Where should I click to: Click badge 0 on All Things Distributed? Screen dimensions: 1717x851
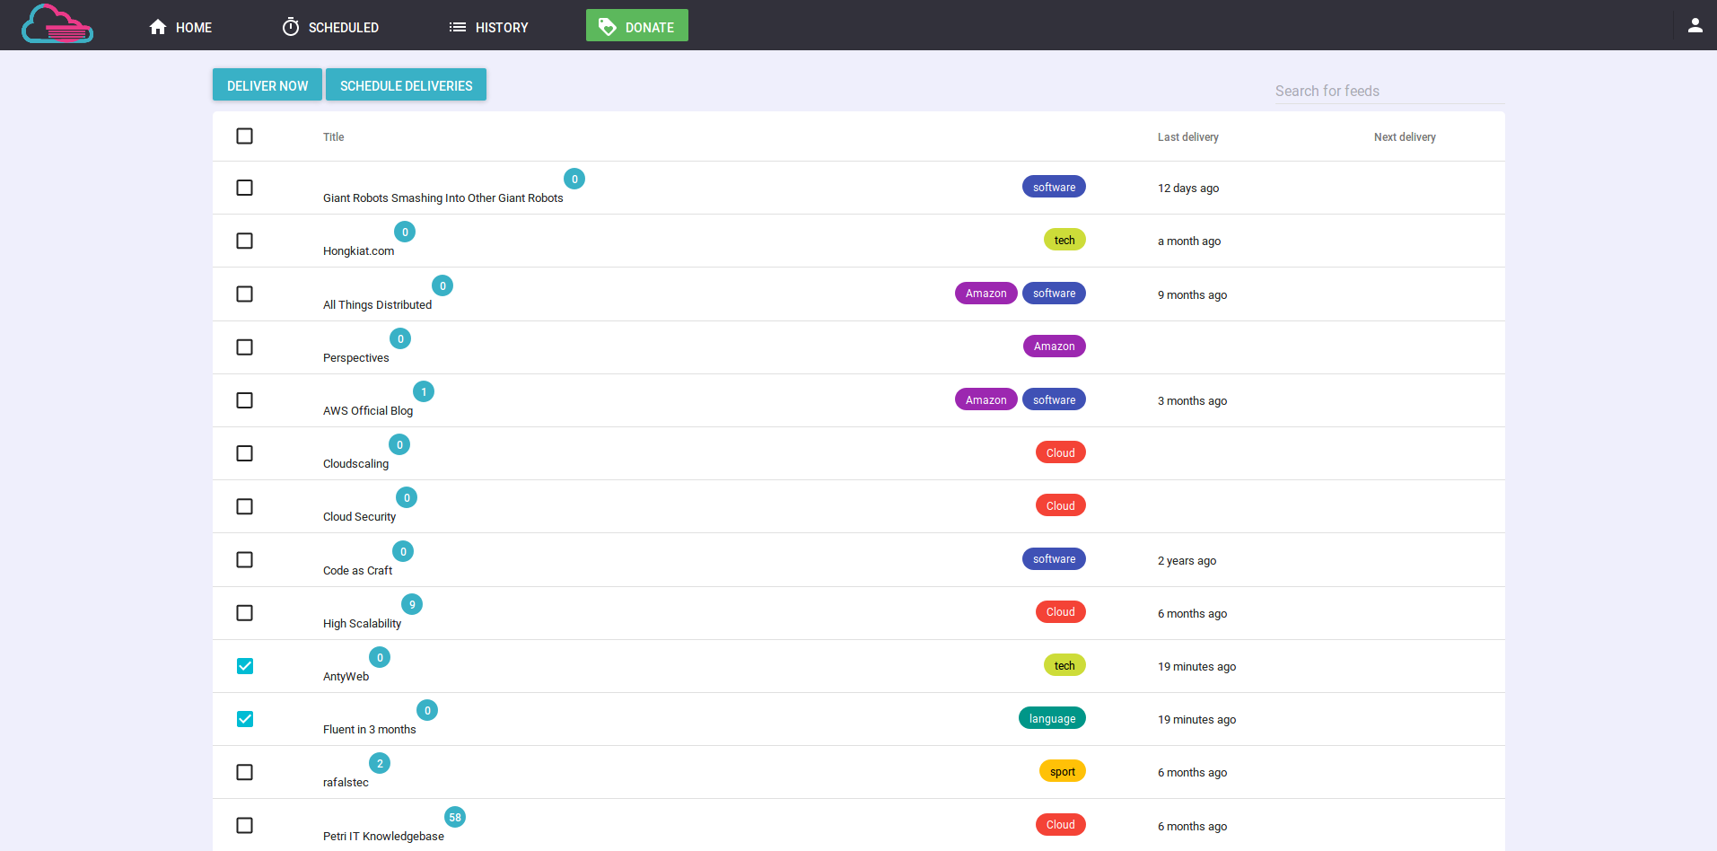[442, 285]
